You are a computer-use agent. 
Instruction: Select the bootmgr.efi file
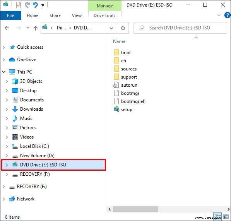pyautogui.click(x=133, y=101)
